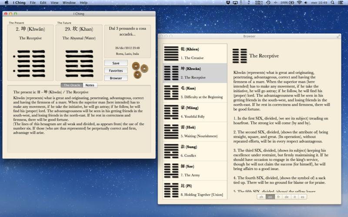Screen dimensions: 348x217
Task: Switch the text language to it
Action: [294, 197]
